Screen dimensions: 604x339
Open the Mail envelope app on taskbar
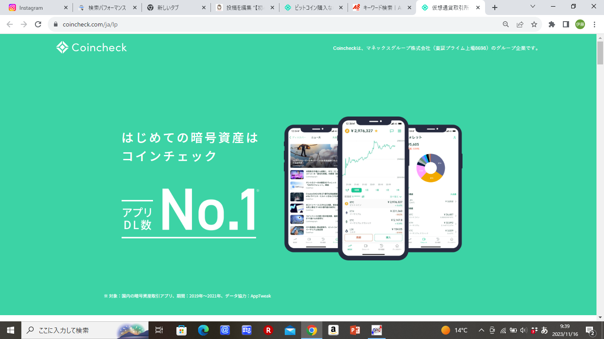pos(290,330)
